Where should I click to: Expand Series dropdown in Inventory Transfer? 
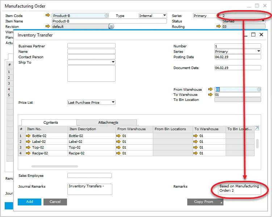[x=259, y=52]
